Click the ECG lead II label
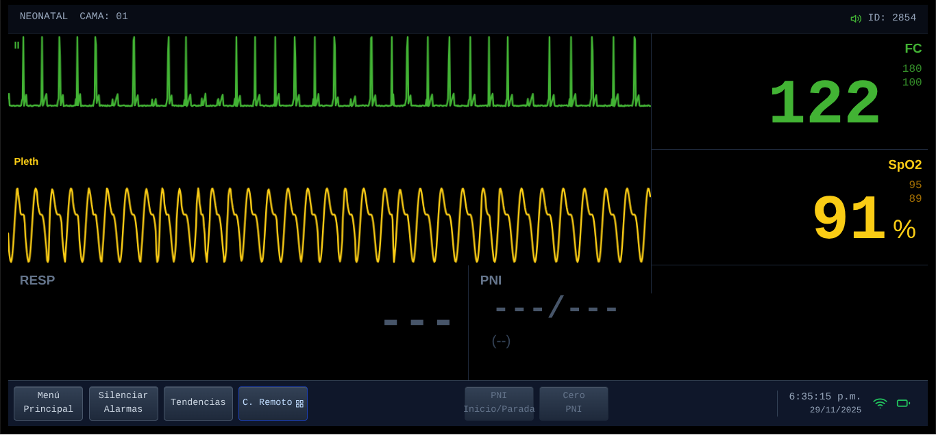The width and height of the screenshot is (936, 435). (16, 45)
